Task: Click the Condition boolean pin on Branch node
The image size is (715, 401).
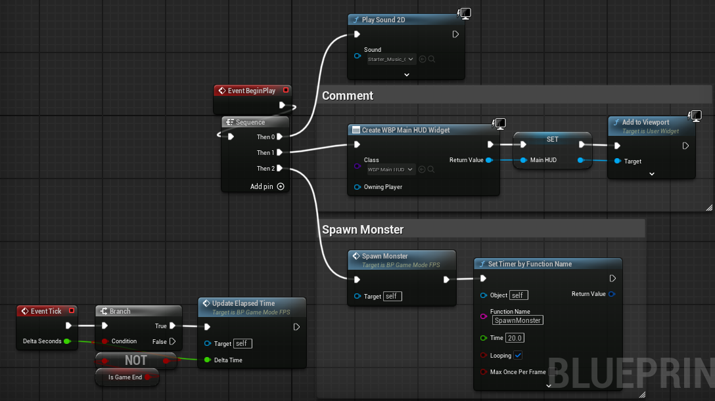Action: point(105,341)
